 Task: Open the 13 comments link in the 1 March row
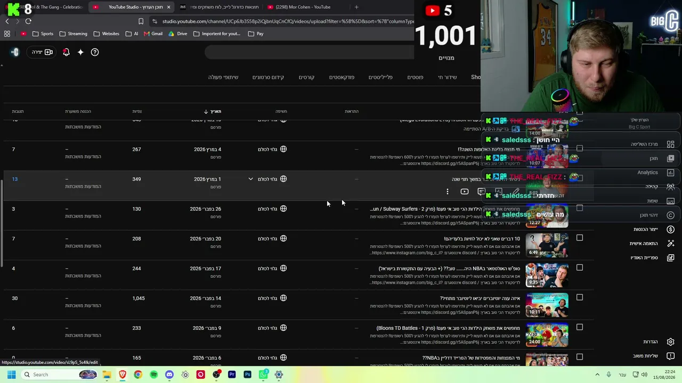pos(15,179)
